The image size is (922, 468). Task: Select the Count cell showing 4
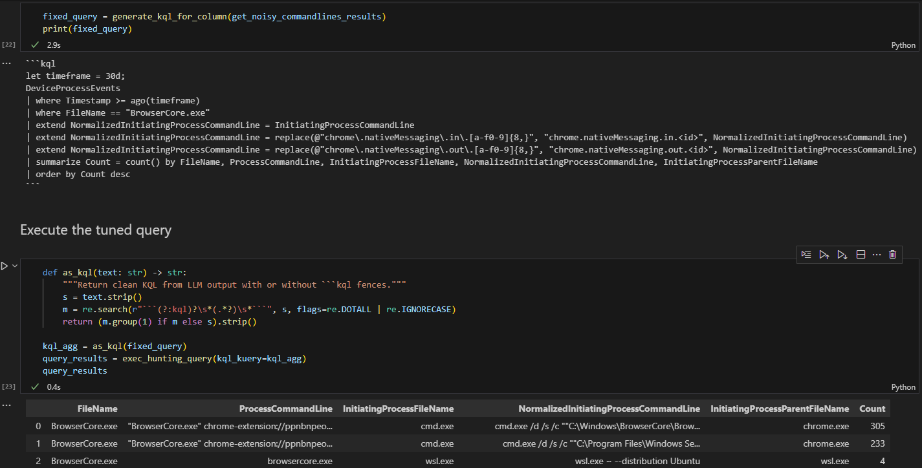[882, 461]
